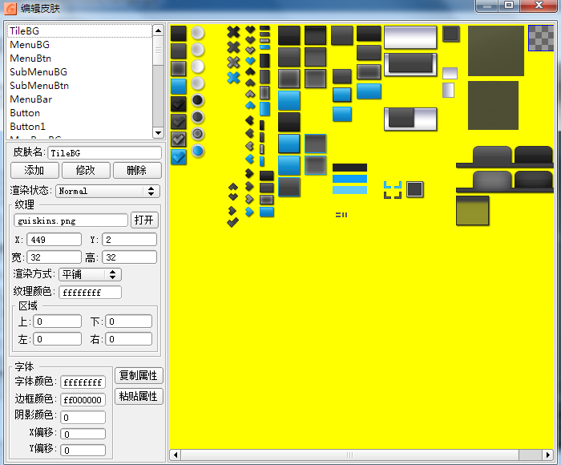Click the skin list scrollbar down arrow

(x=158, y=133)
